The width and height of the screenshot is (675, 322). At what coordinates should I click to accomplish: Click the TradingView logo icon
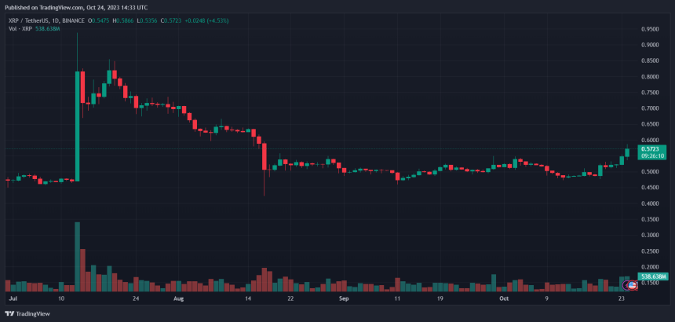[x=9, y=312]
